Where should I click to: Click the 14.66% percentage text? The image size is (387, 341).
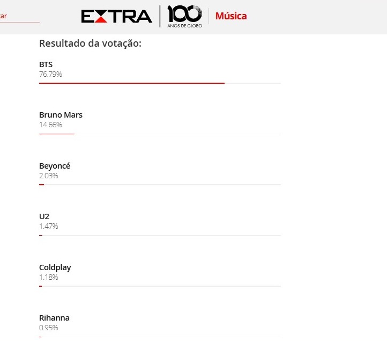click(x=50, y=125)
